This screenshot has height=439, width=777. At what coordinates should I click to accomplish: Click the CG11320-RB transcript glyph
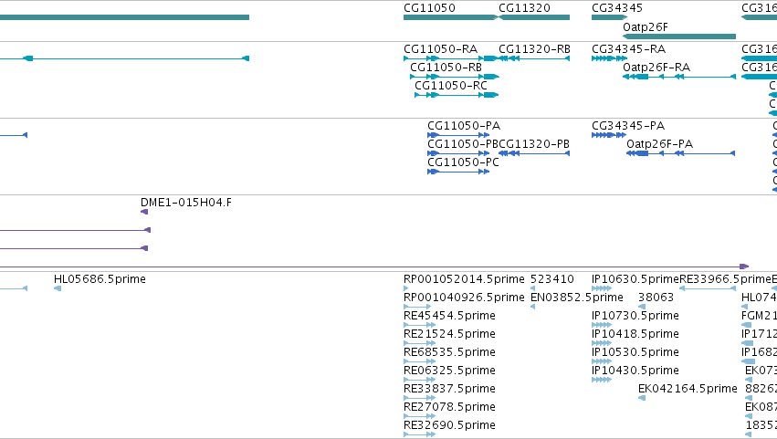pos(534,58)
